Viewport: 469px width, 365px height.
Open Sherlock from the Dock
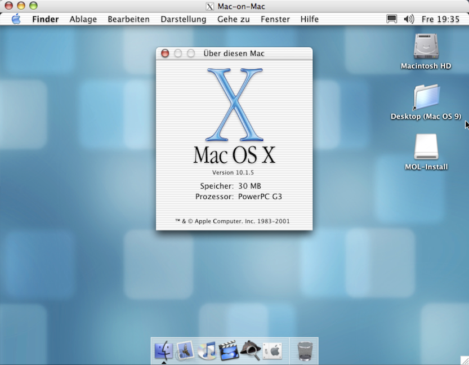251,350
